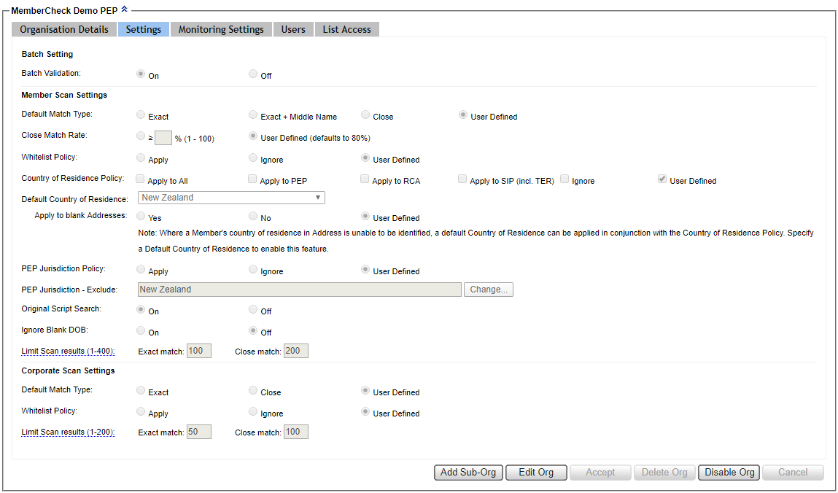Turn Batch Validation Off
This screenshot has width=838, height=493.
point(253,74)
